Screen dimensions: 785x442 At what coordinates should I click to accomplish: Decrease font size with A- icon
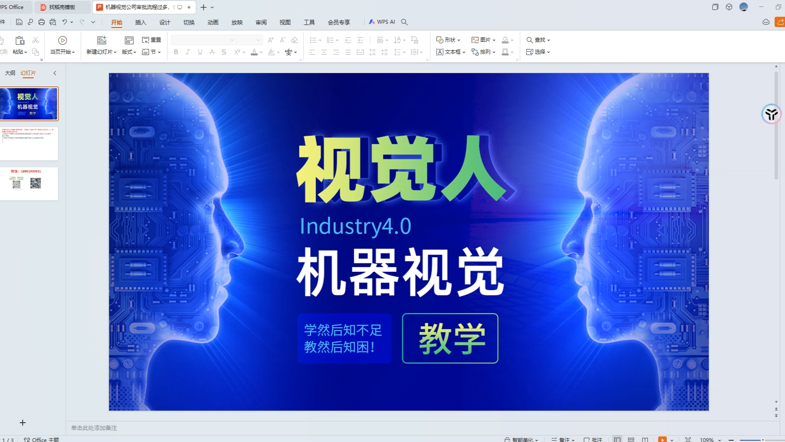click(283, 40)
